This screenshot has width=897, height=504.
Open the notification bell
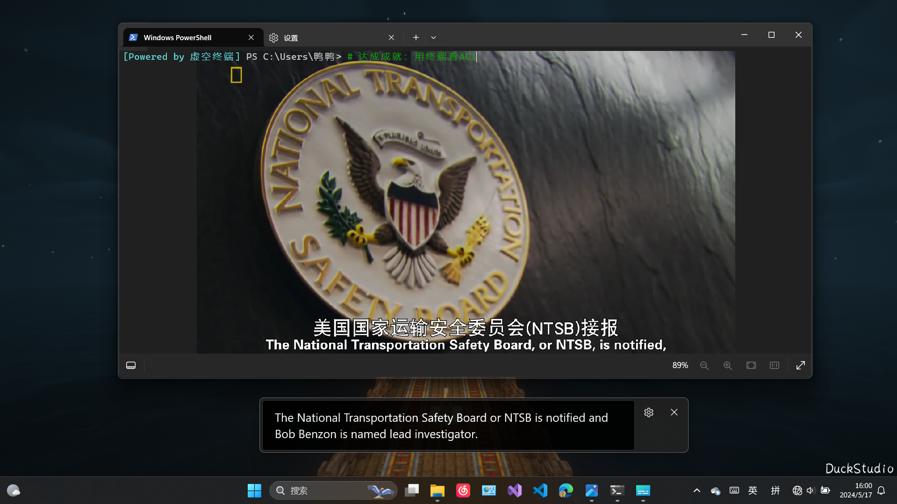881,490
